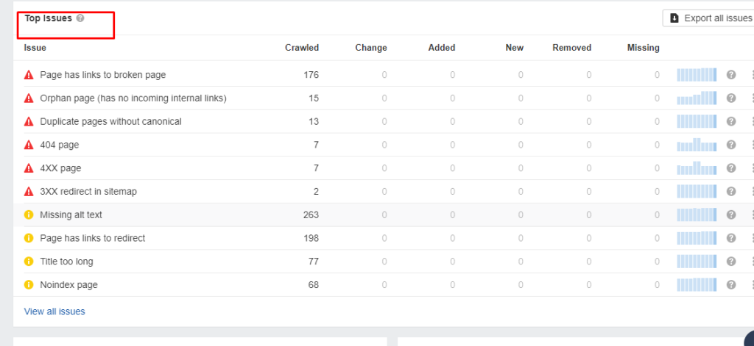
Task: Click red warning icon beside Duplicate pages
Action: pyautogui.click(x=29, y=121)
